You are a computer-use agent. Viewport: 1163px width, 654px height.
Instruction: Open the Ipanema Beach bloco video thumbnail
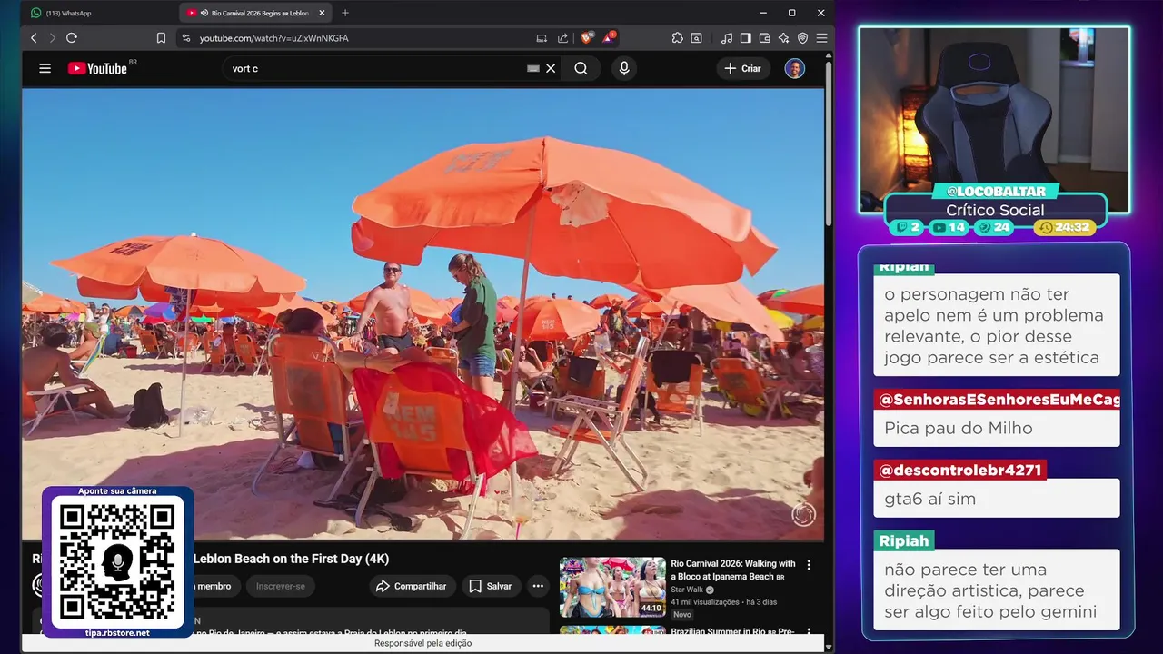tap(612, 587)
